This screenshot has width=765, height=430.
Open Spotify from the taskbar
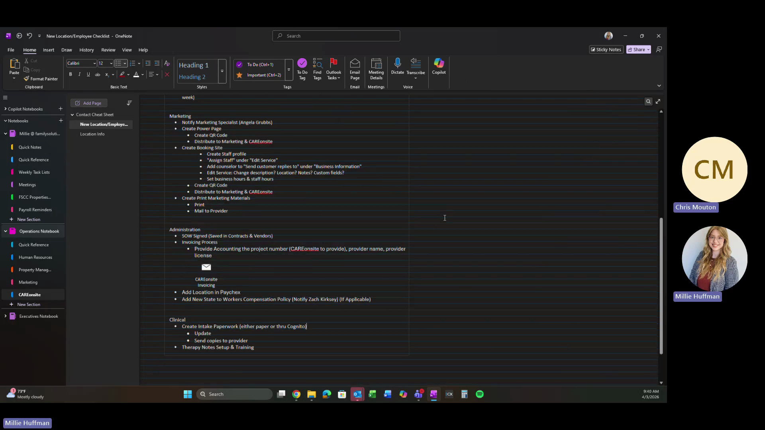point(480,394)
